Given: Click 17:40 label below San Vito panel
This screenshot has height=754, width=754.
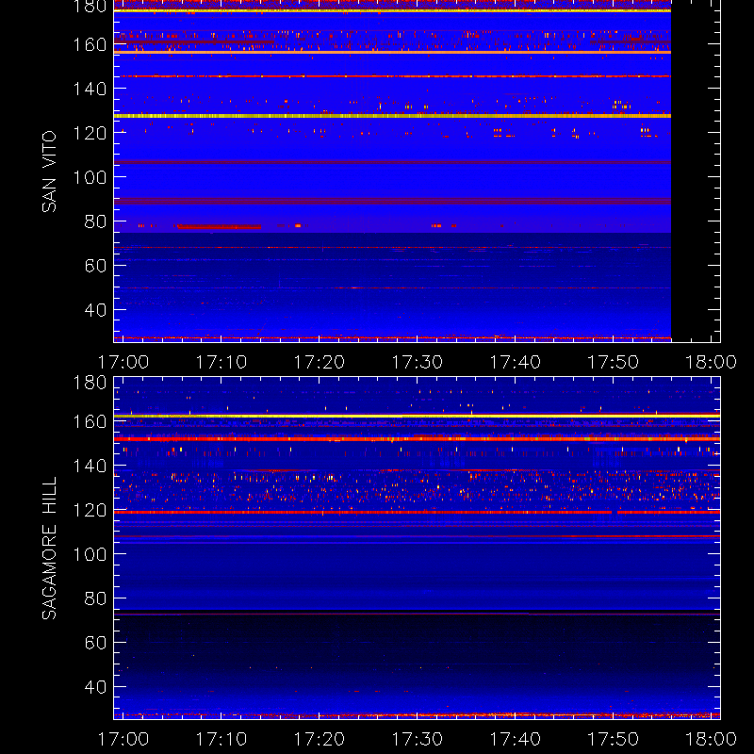Looking at the screenshot, I should coord(515,362).
